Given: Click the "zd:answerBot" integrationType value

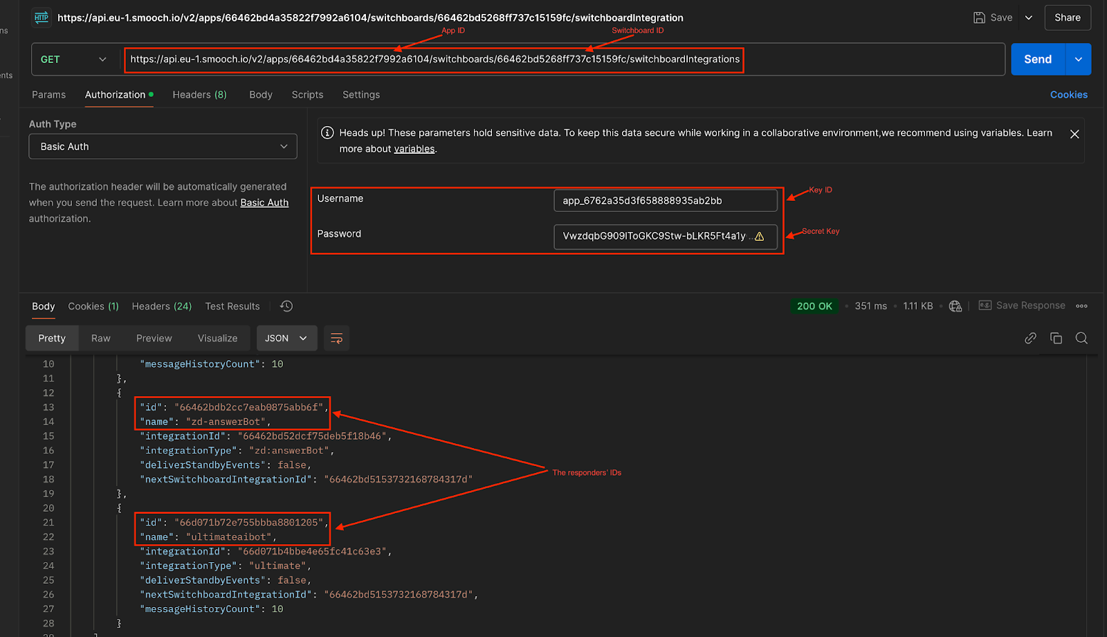Looking at the screenshot, I should (289, 451).
